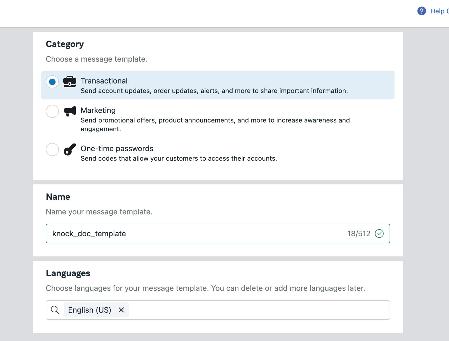The height and width of the screenshot is (341, 449).
Task: Click the 18/512 character counter
Action: 359,234
